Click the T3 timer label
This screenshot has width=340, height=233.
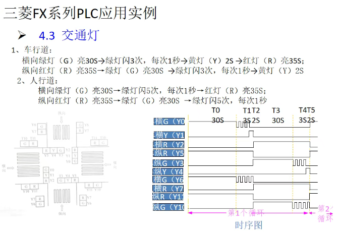coord(276,110)
